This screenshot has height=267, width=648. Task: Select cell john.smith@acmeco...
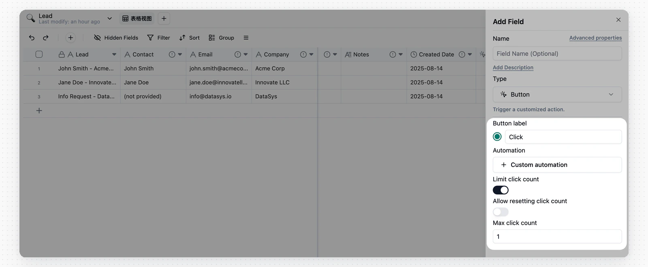pyautogui.click(x=219, y=68)
